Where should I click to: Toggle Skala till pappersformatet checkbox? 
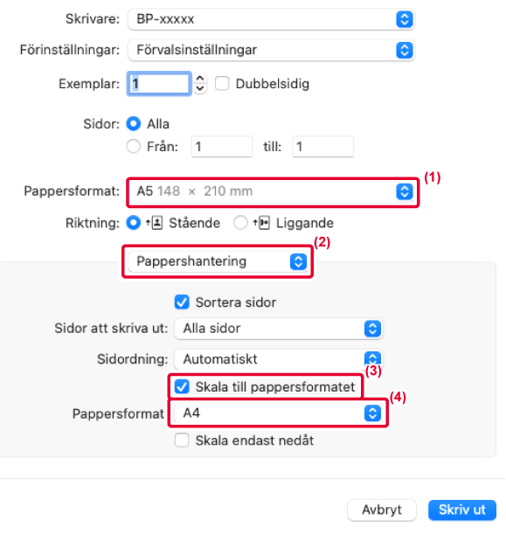click(x=182, y=386)
